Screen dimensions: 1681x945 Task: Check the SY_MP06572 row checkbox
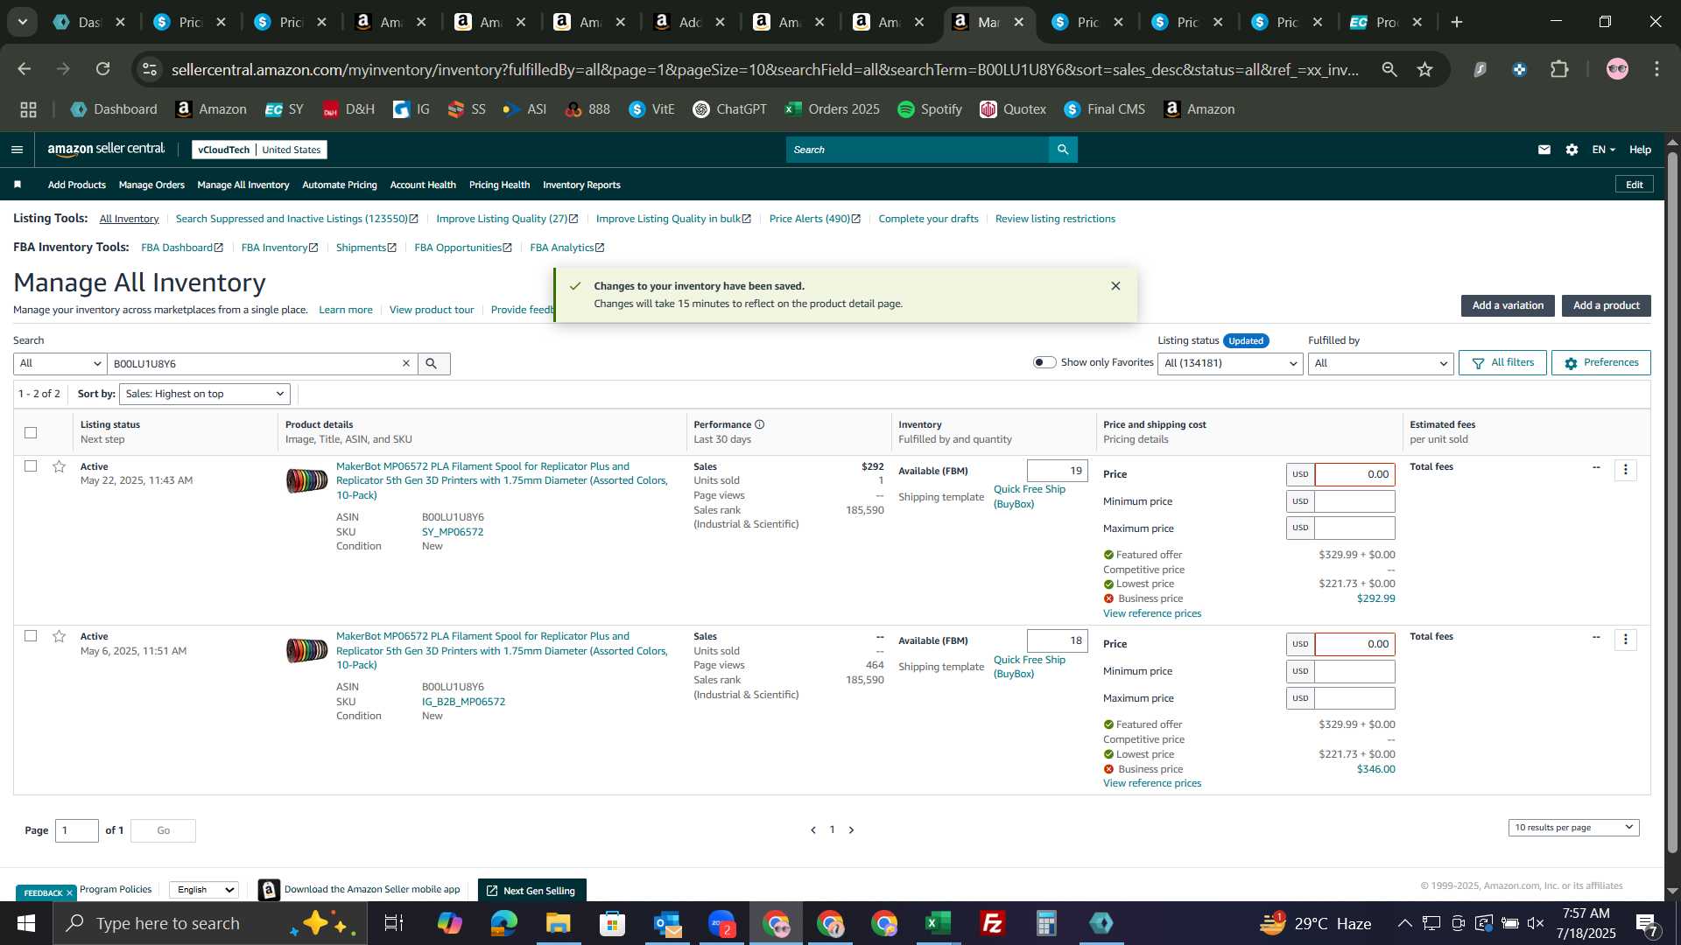coord(31,466)
